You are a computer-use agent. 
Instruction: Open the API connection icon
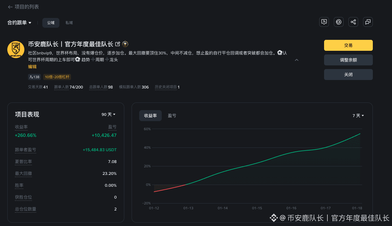coord(338,22)
